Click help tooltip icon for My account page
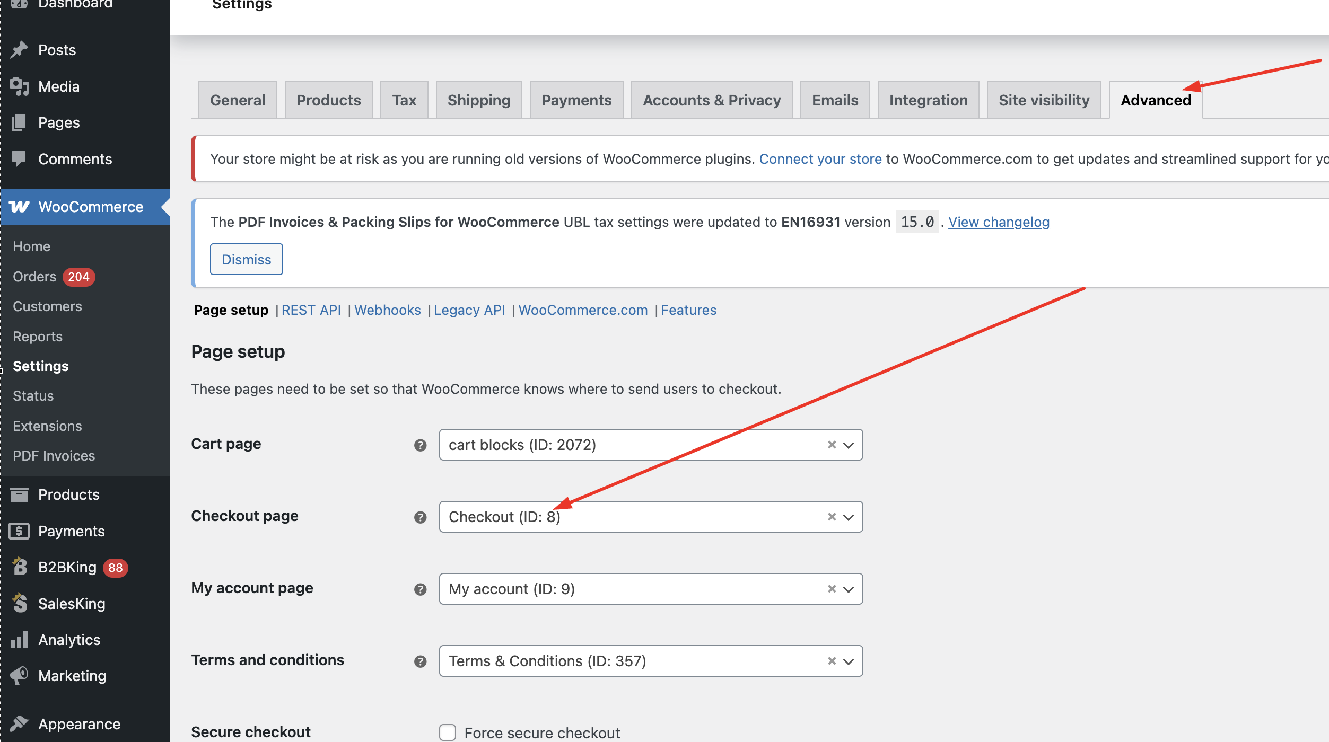Image resolution: width=1329 pixels, height=742 pixels. [x=421, y=589]
